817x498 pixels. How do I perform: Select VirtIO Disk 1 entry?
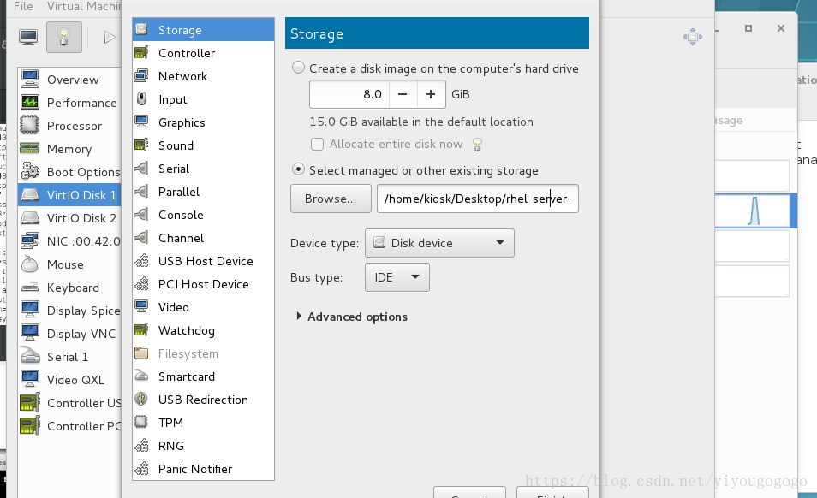click(69, 194)
